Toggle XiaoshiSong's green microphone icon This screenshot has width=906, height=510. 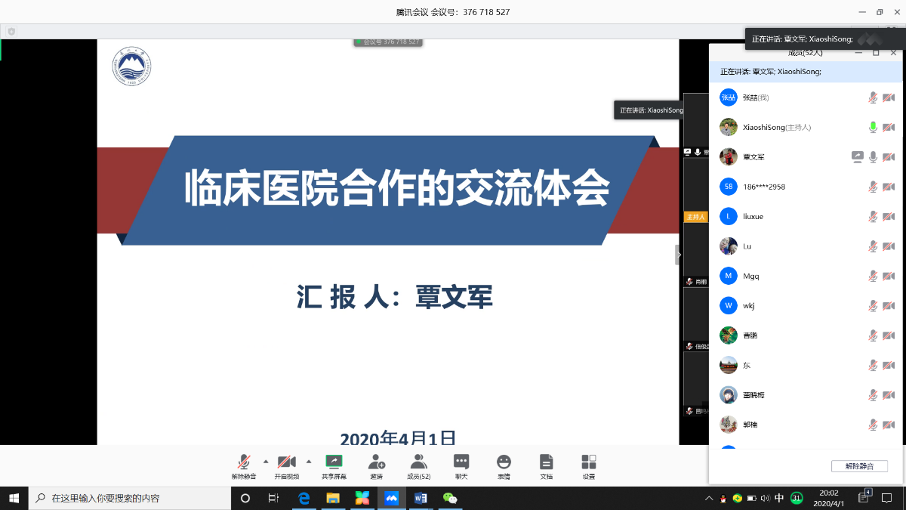874,128
